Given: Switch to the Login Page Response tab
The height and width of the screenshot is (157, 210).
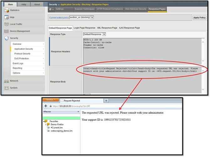Looking at the screenshot, I should click(85, 28).
